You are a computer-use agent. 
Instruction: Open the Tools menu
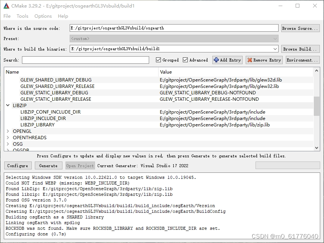22,16
